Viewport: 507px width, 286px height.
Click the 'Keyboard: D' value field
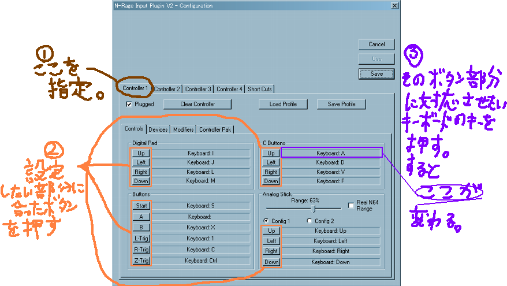[331, 162]
